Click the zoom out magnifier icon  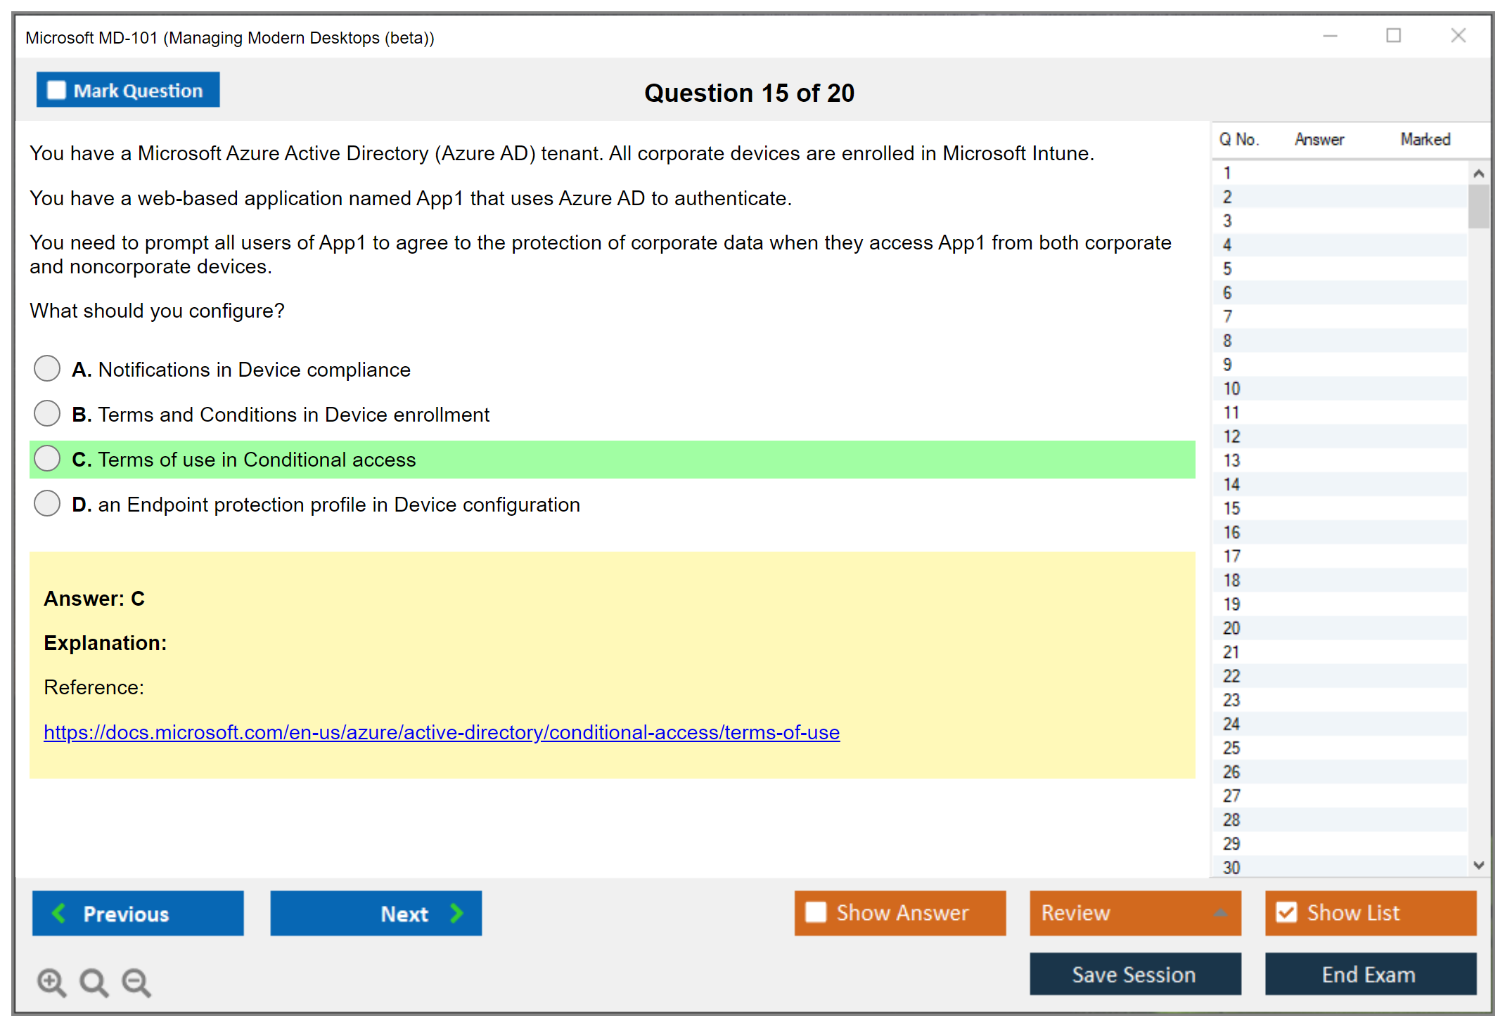(136, 982)
